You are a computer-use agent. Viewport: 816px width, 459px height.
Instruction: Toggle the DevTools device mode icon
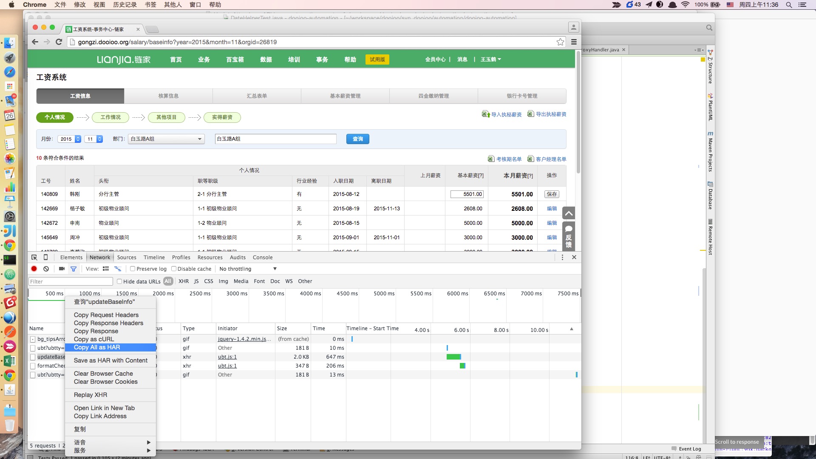click(x=46, y=257)
